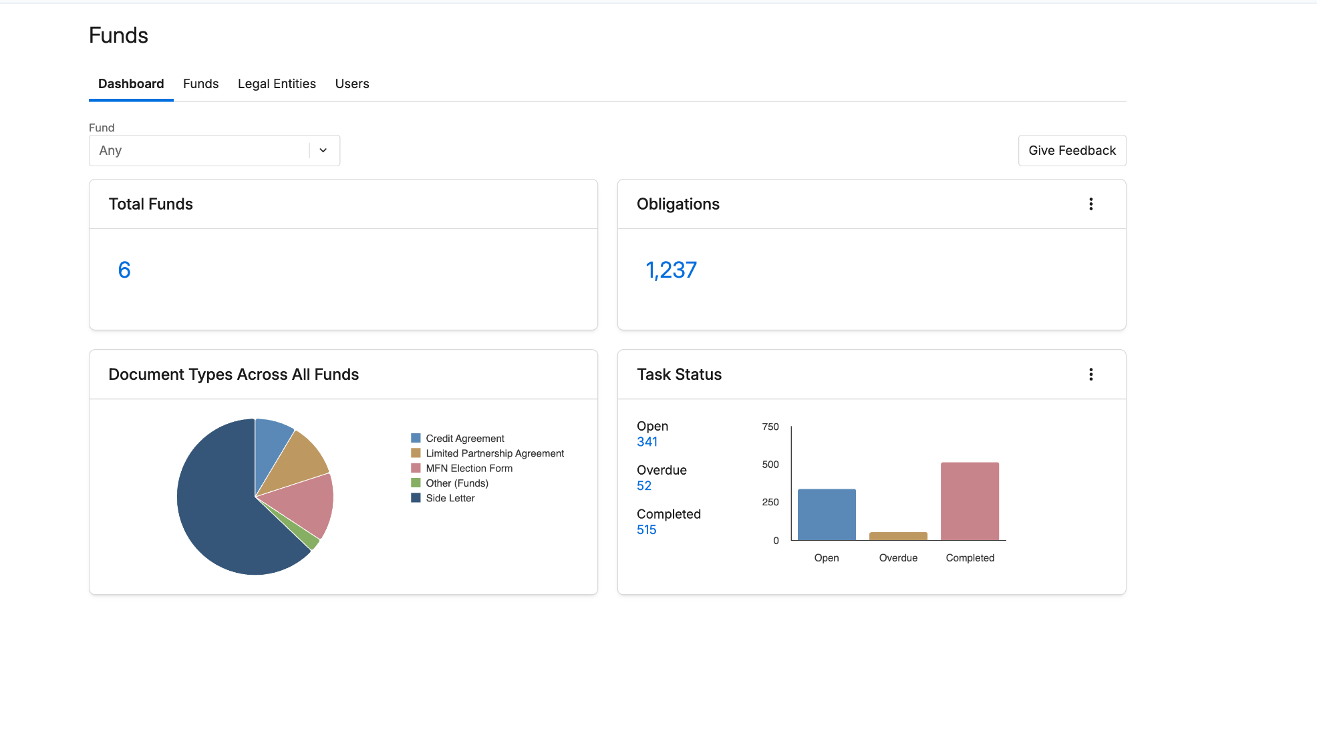The width and height of the screenshot is (1317, 739).
Task: Click the 515 completed tasks count
Action: click(x=646, y=530)
